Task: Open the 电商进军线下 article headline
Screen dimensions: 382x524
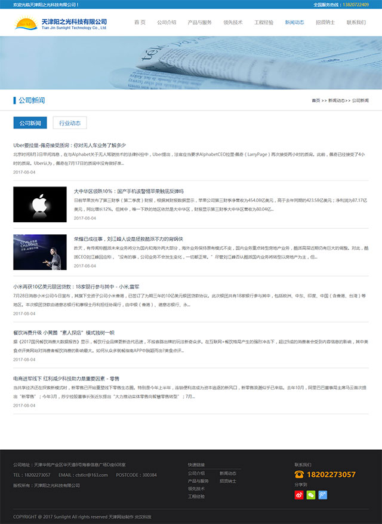Action: click(x=66, y=378)
